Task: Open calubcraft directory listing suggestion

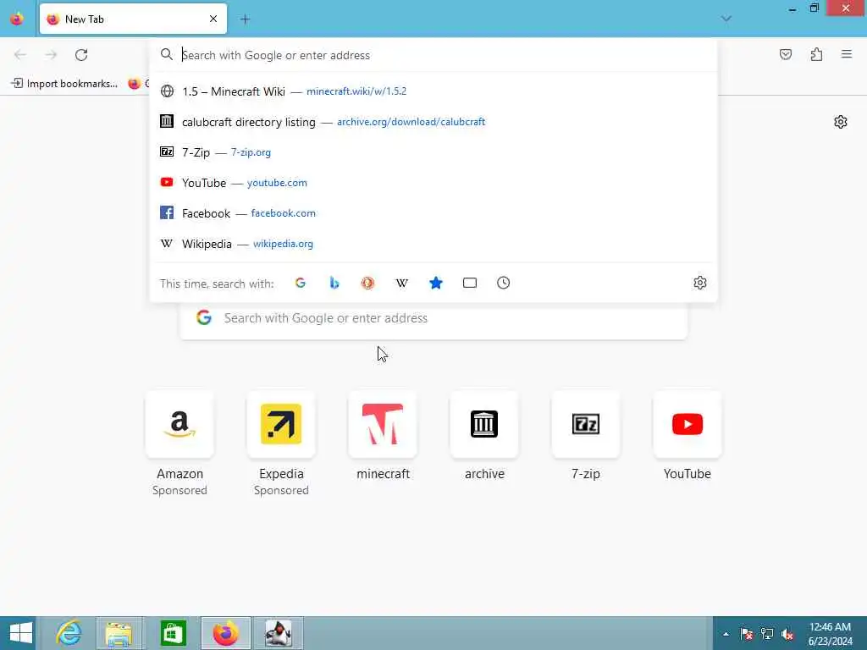Action: pos(433,122)
